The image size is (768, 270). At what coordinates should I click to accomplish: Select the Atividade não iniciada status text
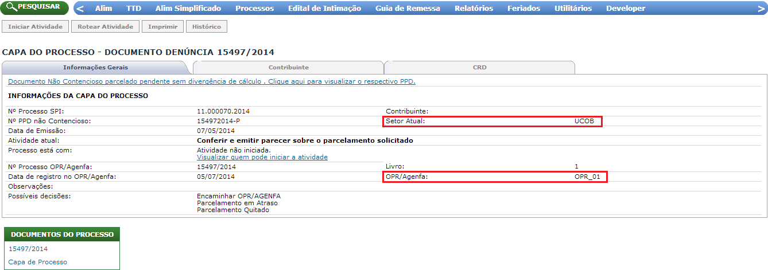click(233, 150)
